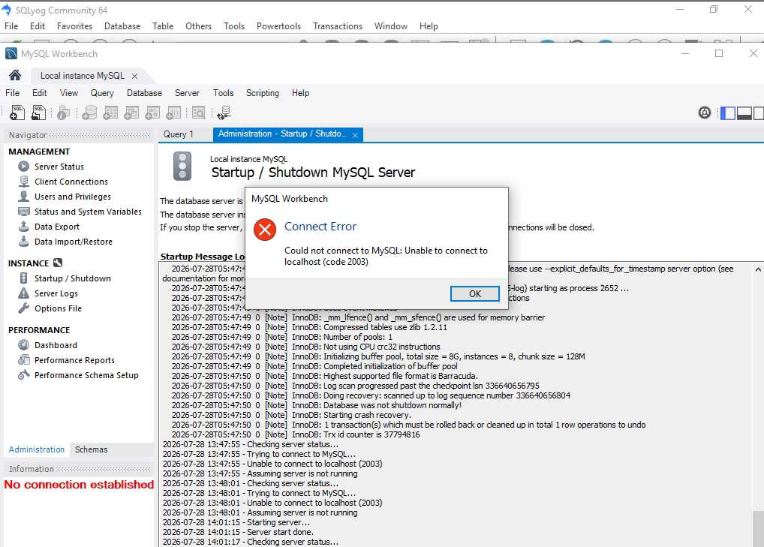Open Workbench Database menu
764x547 pixels.
(144, 93)
